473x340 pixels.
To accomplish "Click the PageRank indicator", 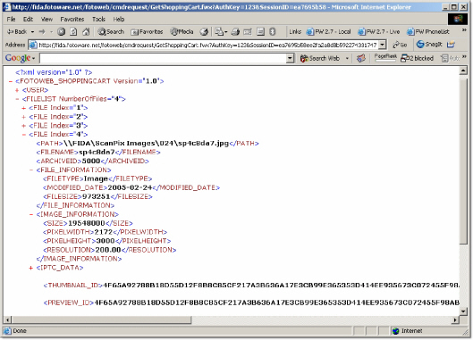I will pyautogui.click(x=385, y=57).
